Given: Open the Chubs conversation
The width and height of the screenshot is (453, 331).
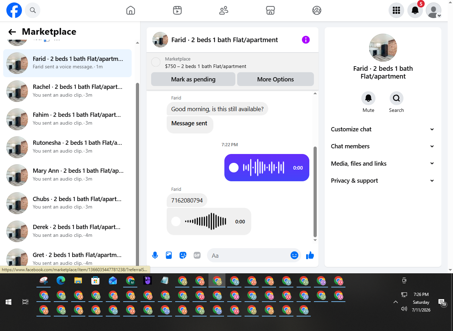Looking at the screenshot, I should pos(67,203).
